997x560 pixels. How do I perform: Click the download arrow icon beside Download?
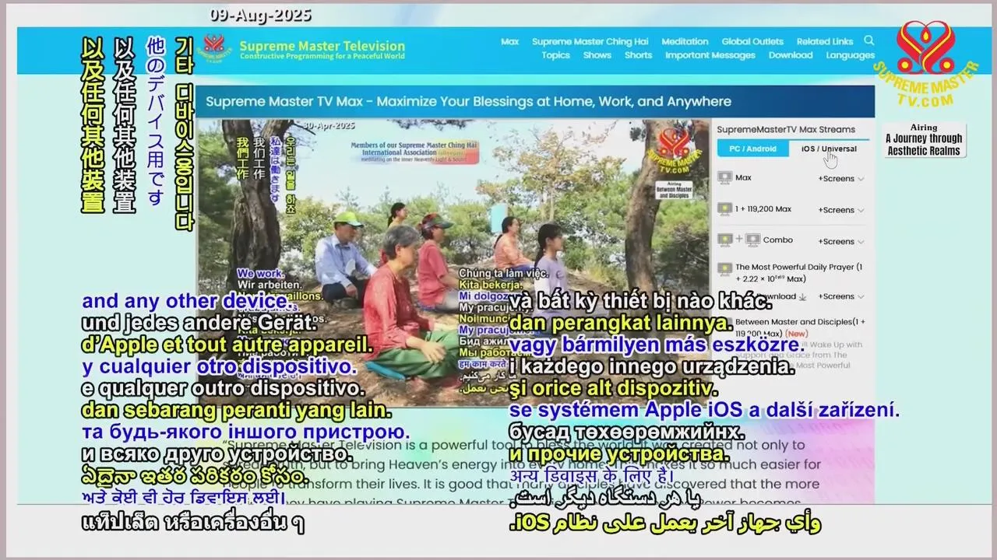802,296
